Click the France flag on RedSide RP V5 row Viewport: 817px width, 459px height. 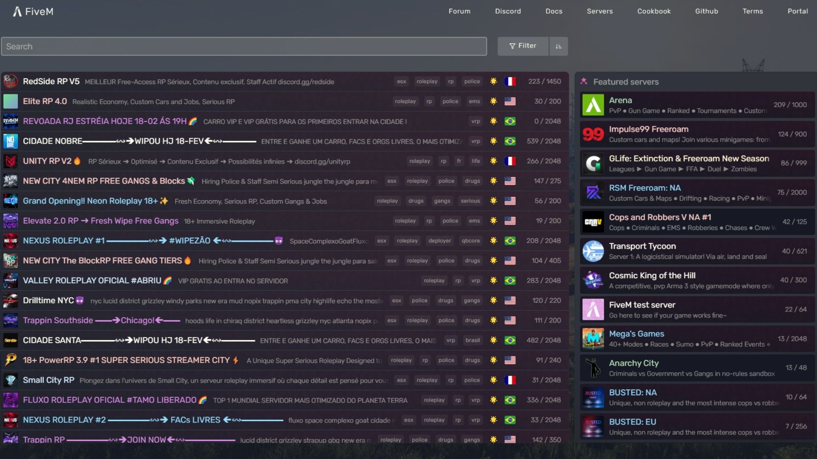(x=510, y=81)
